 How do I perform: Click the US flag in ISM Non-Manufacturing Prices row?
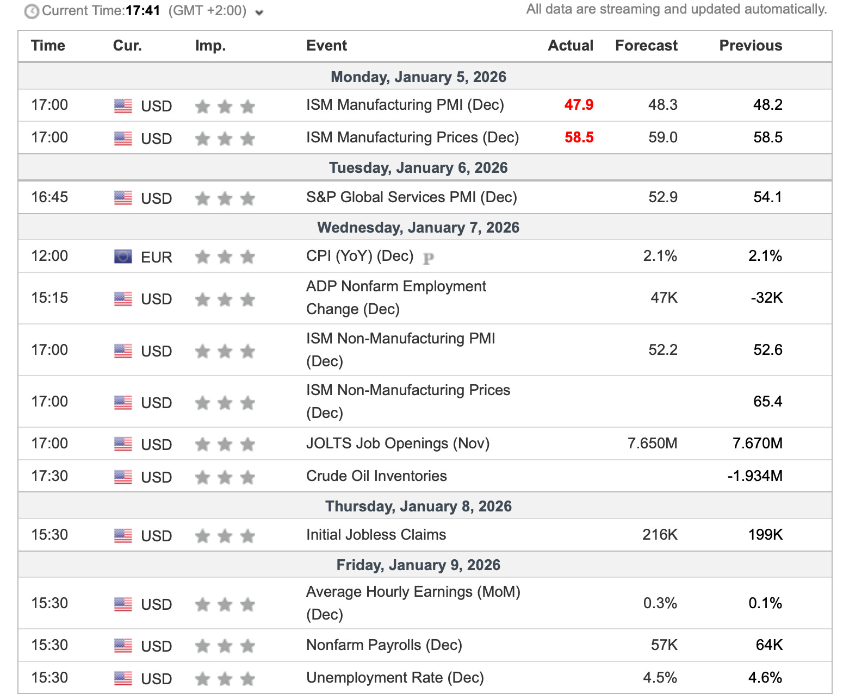point(123,403)
